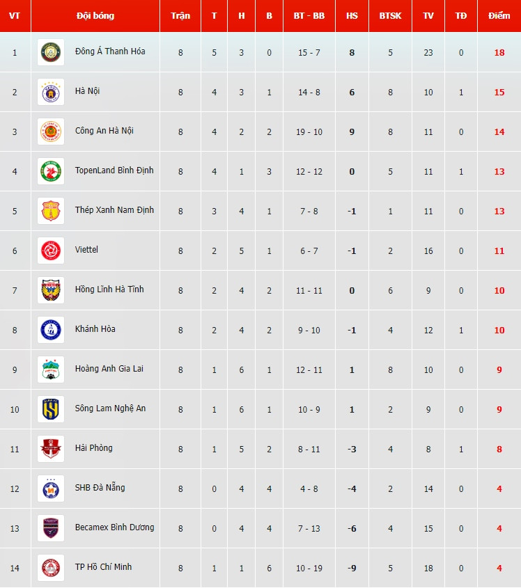Screen dimensions: 521x588
Task: Click the Sông Lam Nghệ An logo
Action: (51, 409)
